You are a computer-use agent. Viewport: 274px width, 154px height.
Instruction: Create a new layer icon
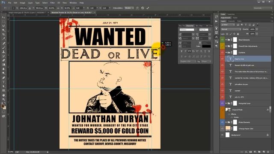click(264, 152)
